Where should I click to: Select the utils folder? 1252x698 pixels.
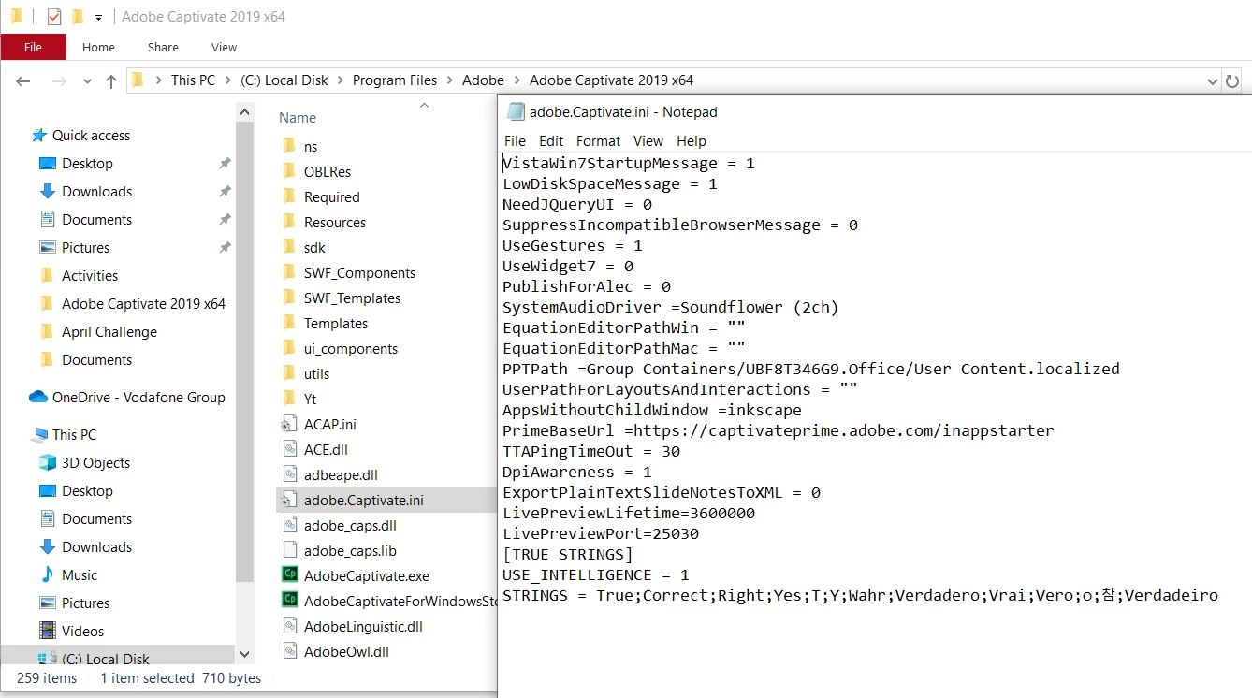(316, 374)
